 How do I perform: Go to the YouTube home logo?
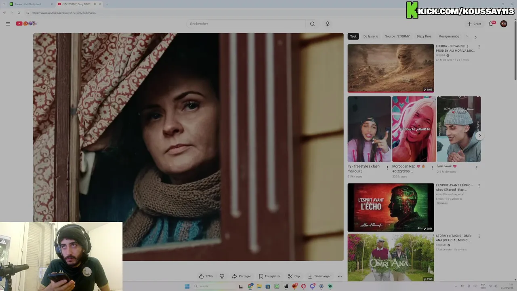coord(26,23)
